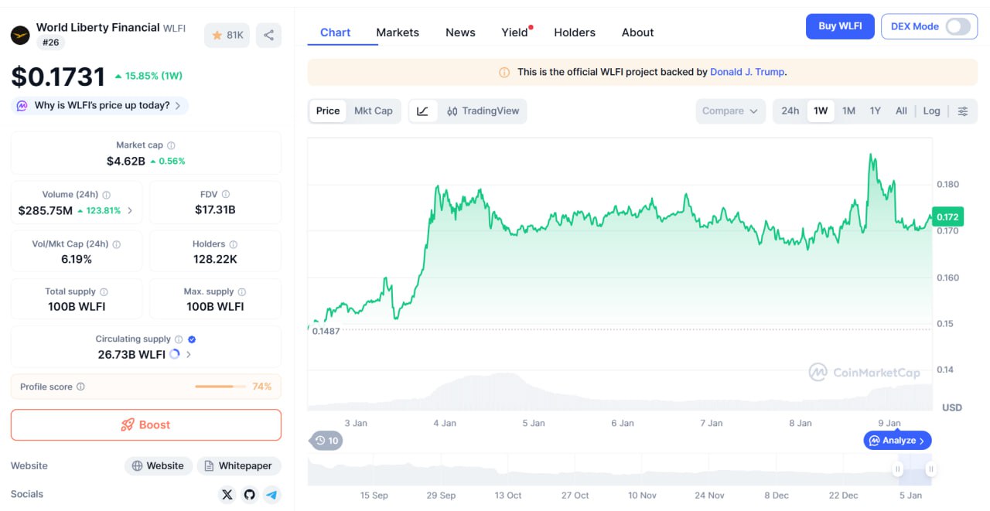Open chart settings sliders icon
The image size is (990, 511).
962,111
